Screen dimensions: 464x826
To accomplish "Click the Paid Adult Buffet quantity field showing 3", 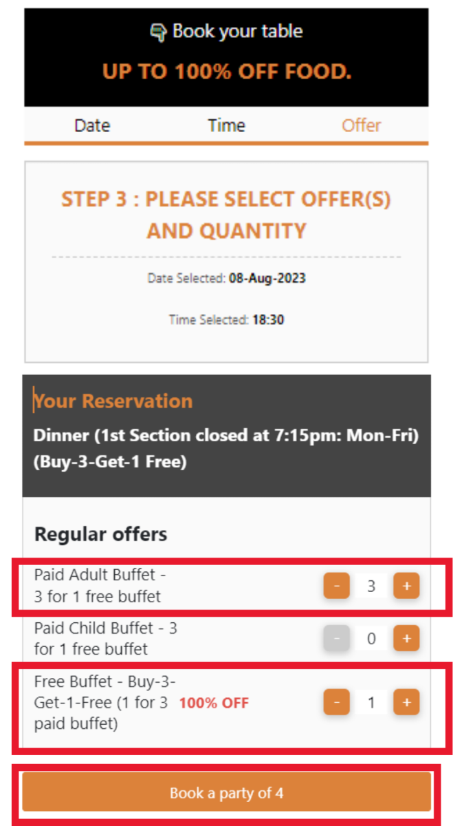I will click(371, 586).
